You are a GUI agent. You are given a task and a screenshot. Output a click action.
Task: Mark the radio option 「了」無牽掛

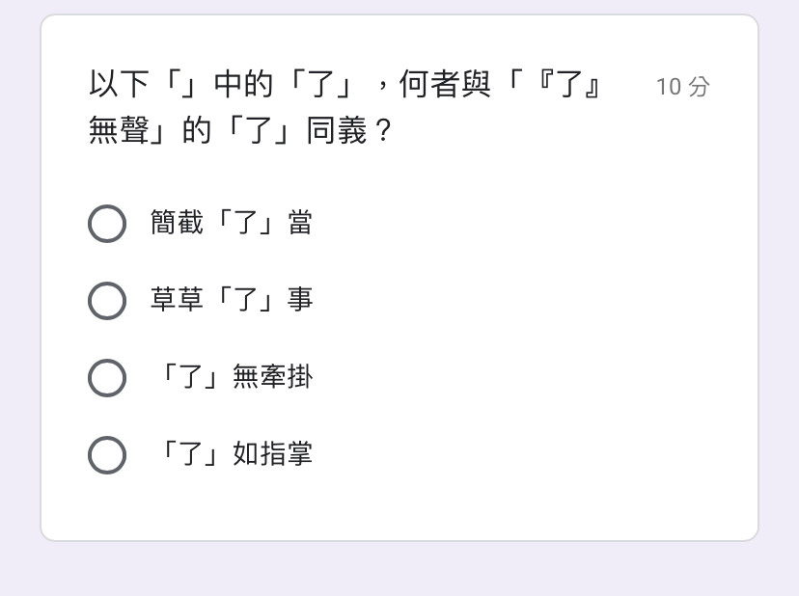(107, 378)
